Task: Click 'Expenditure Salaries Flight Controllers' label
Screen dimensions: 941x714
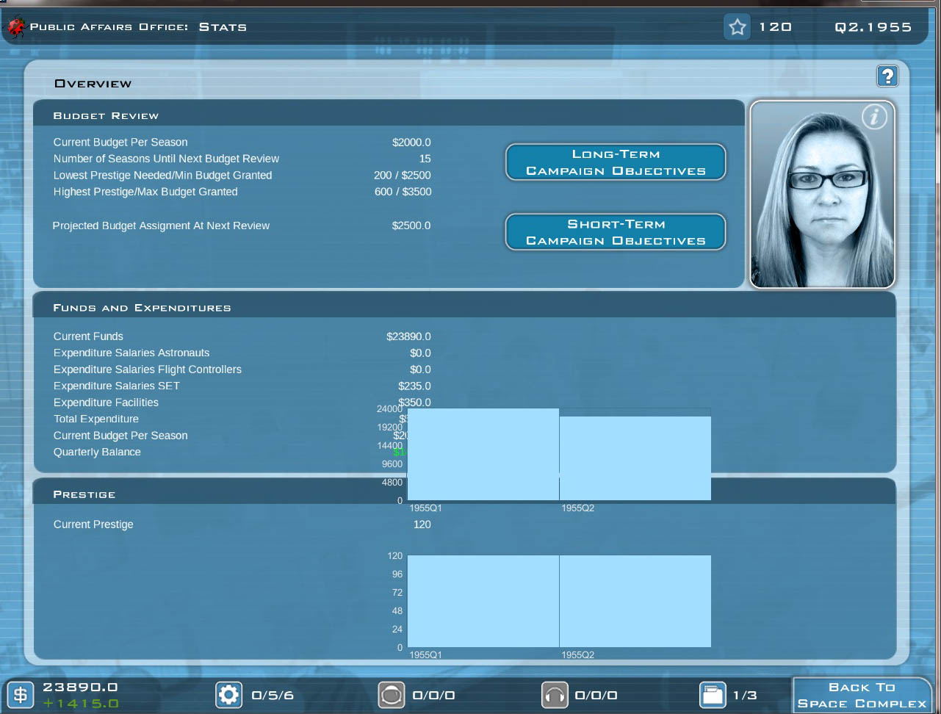Action: pos(148,369)
